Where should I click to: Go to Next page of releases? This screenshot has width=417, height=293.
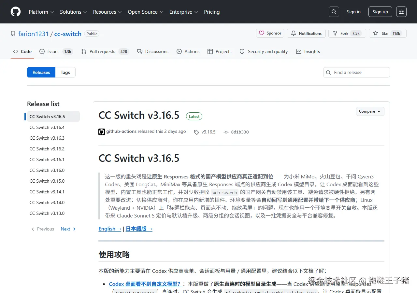[x=68, y=229]
